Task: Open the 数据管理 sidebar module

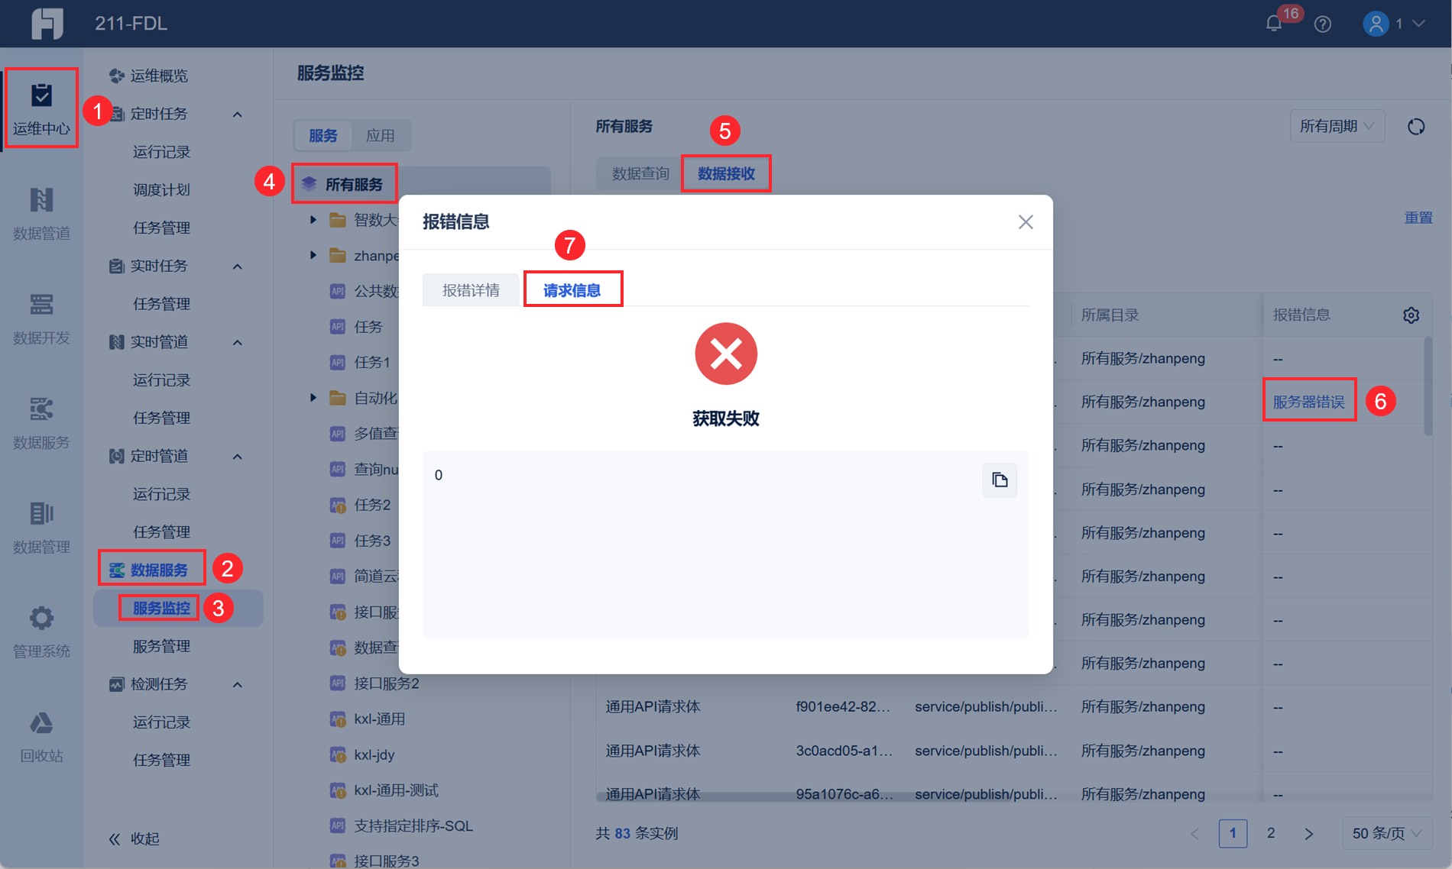Action: coord(41,528)
